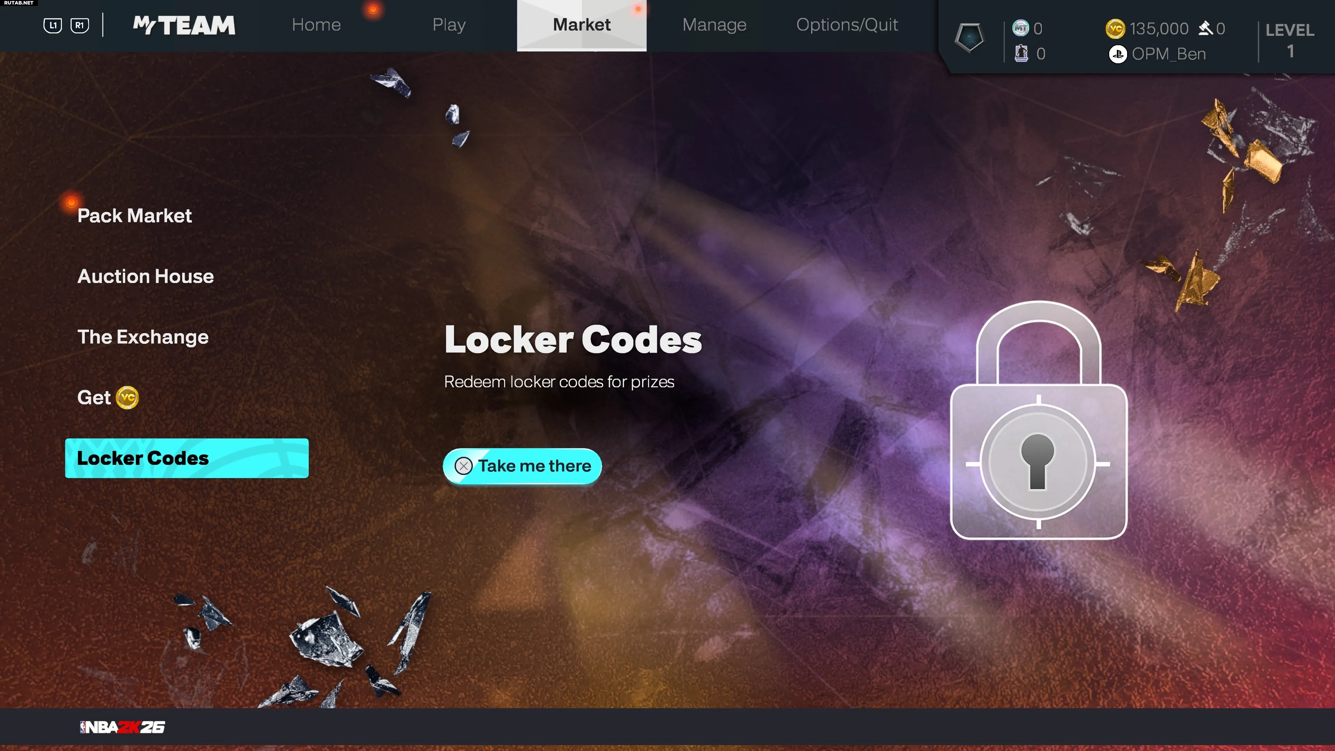Image resolution: width=1335 pixels, height=751 pixels.
Task: Open the Pack Market menu entry
Action: point(134,216)
